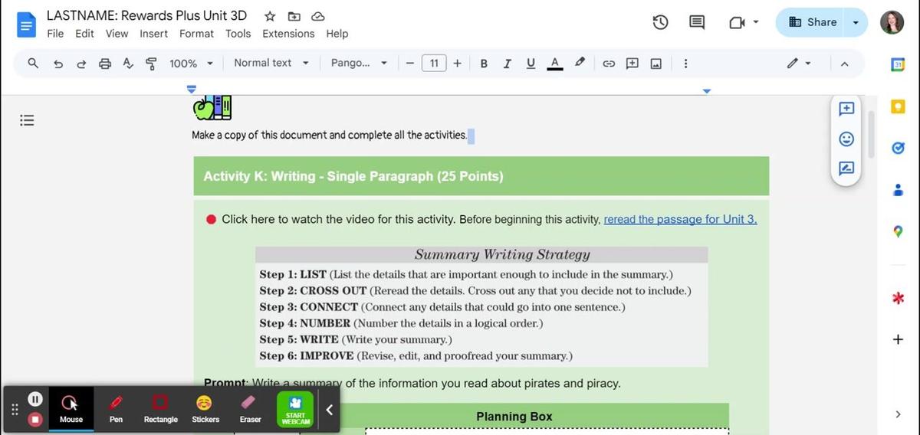The width and height of the screenshot is (920, 435).
Task: Open the Edit menu
Action: point(84,34)
